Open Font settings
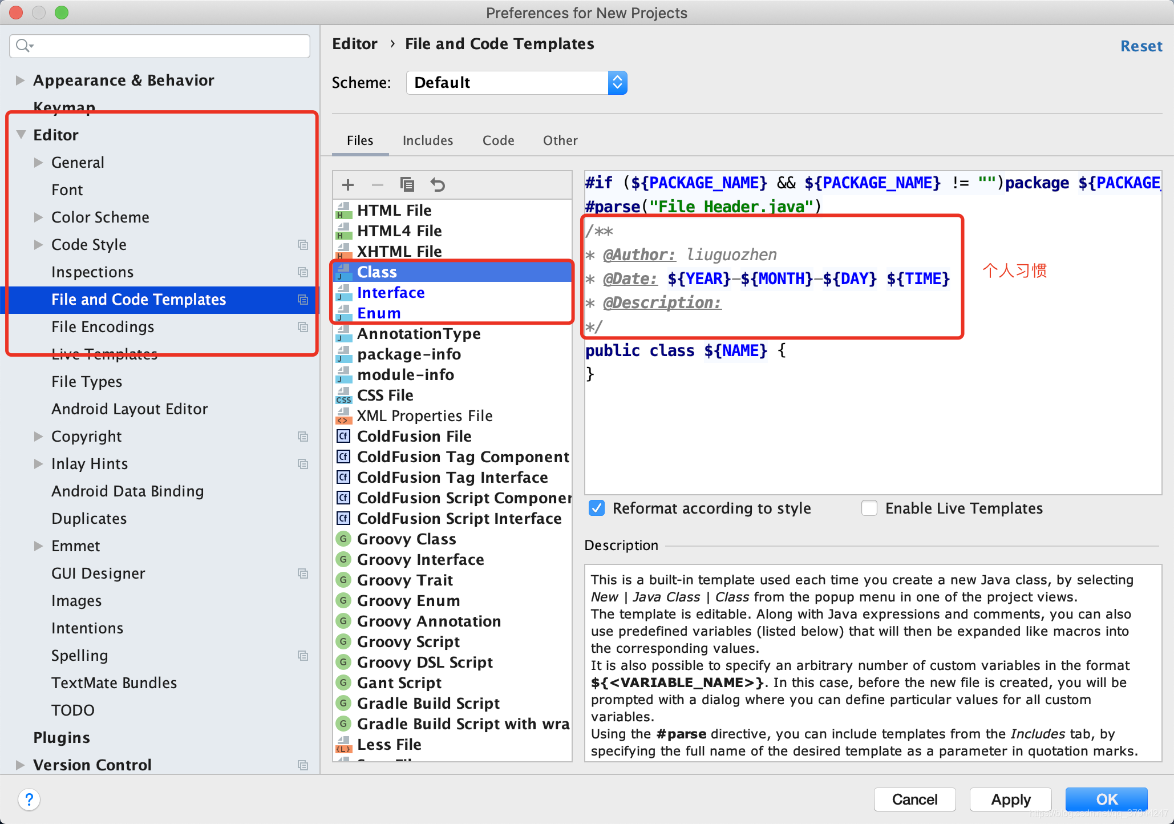The width and height of the screenshot is (1174, 824). click(67, 190)
